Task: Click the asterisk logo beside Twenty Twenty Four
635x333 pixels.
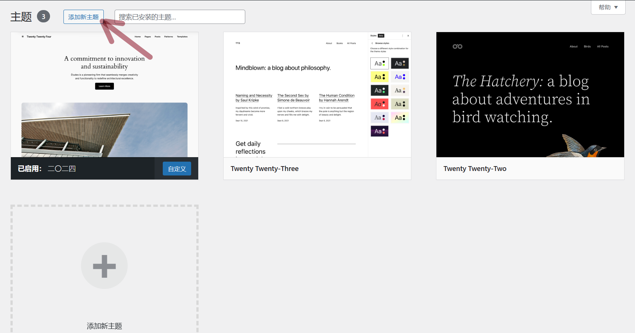Action: 23,37
